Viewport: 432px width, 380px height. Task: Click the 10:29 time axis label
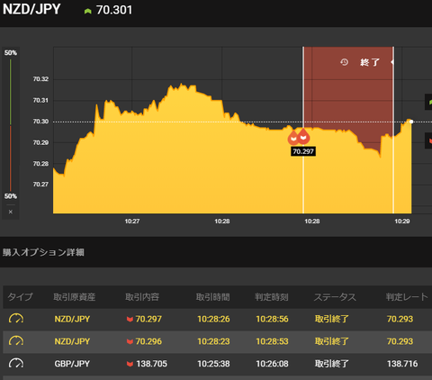pyautogui.click(x=402, y=222)
